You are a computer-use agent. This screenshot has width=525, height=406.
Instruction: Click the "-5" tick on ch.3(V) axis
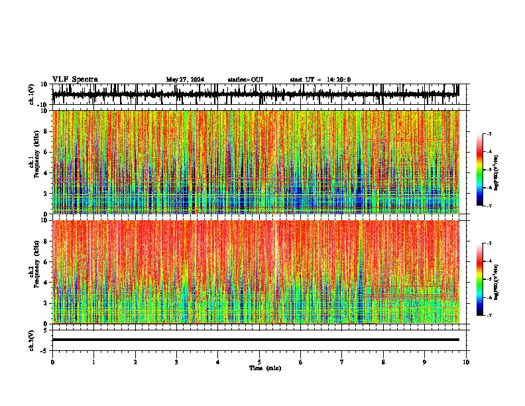44,351
